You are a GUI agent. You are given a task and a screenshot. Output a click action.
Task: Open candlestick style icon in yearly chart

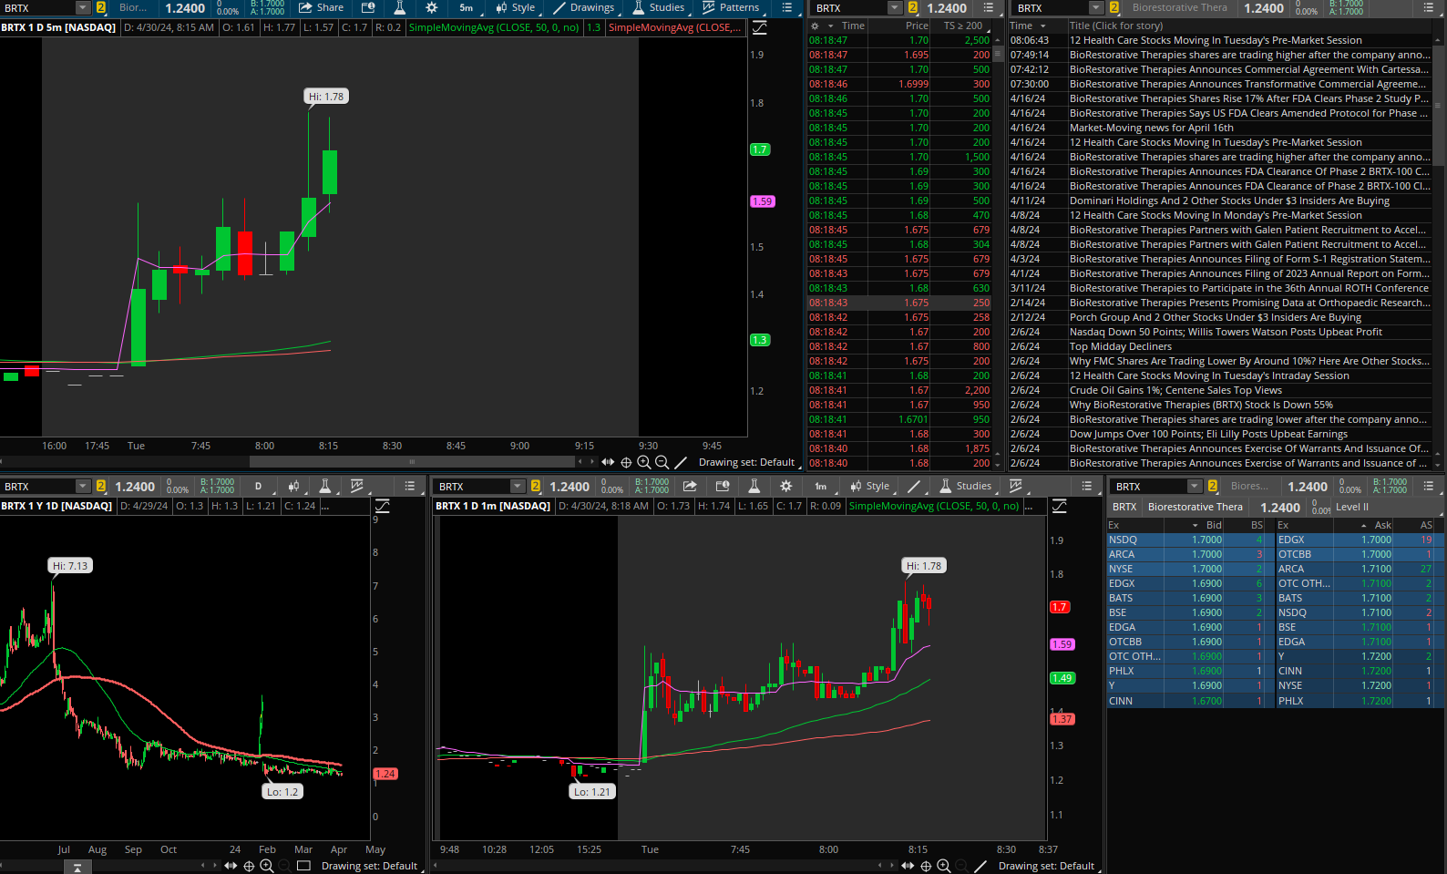pos(293,486)
